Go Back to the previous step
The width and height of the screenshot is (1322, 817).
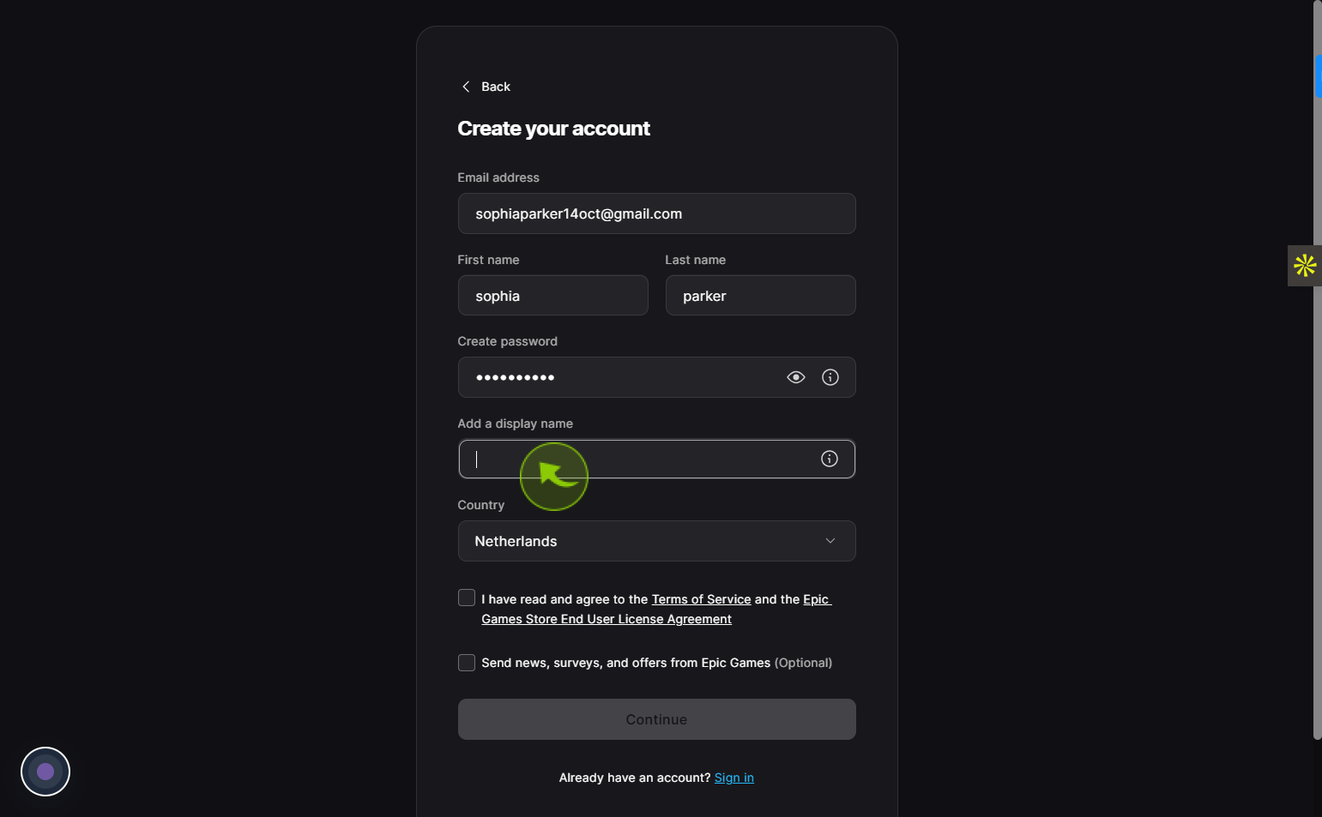pos(486,87)
